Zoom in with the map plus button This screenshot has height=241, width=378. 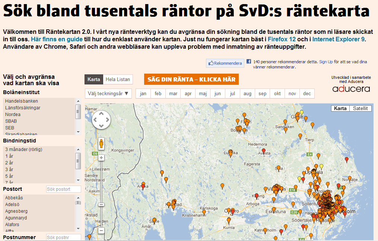101,158
